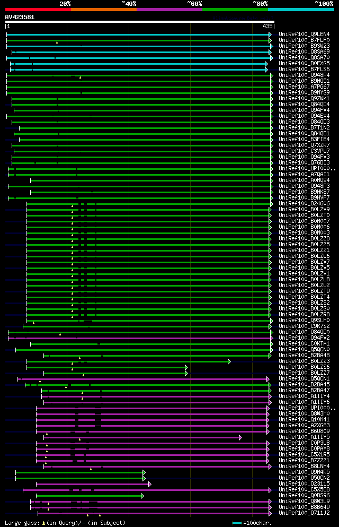Select the UniRef100_B7FLS6 label
The height and width of the screenshot is (527, 339).
(304, 69)
